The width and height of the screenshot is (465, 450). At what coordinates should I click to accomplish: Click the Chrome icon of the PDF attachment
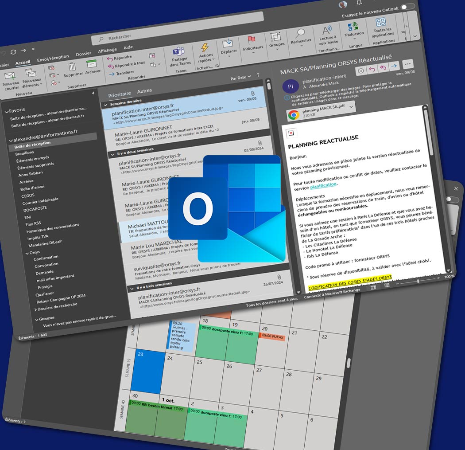pyautogui.click(x=293, y=115)
